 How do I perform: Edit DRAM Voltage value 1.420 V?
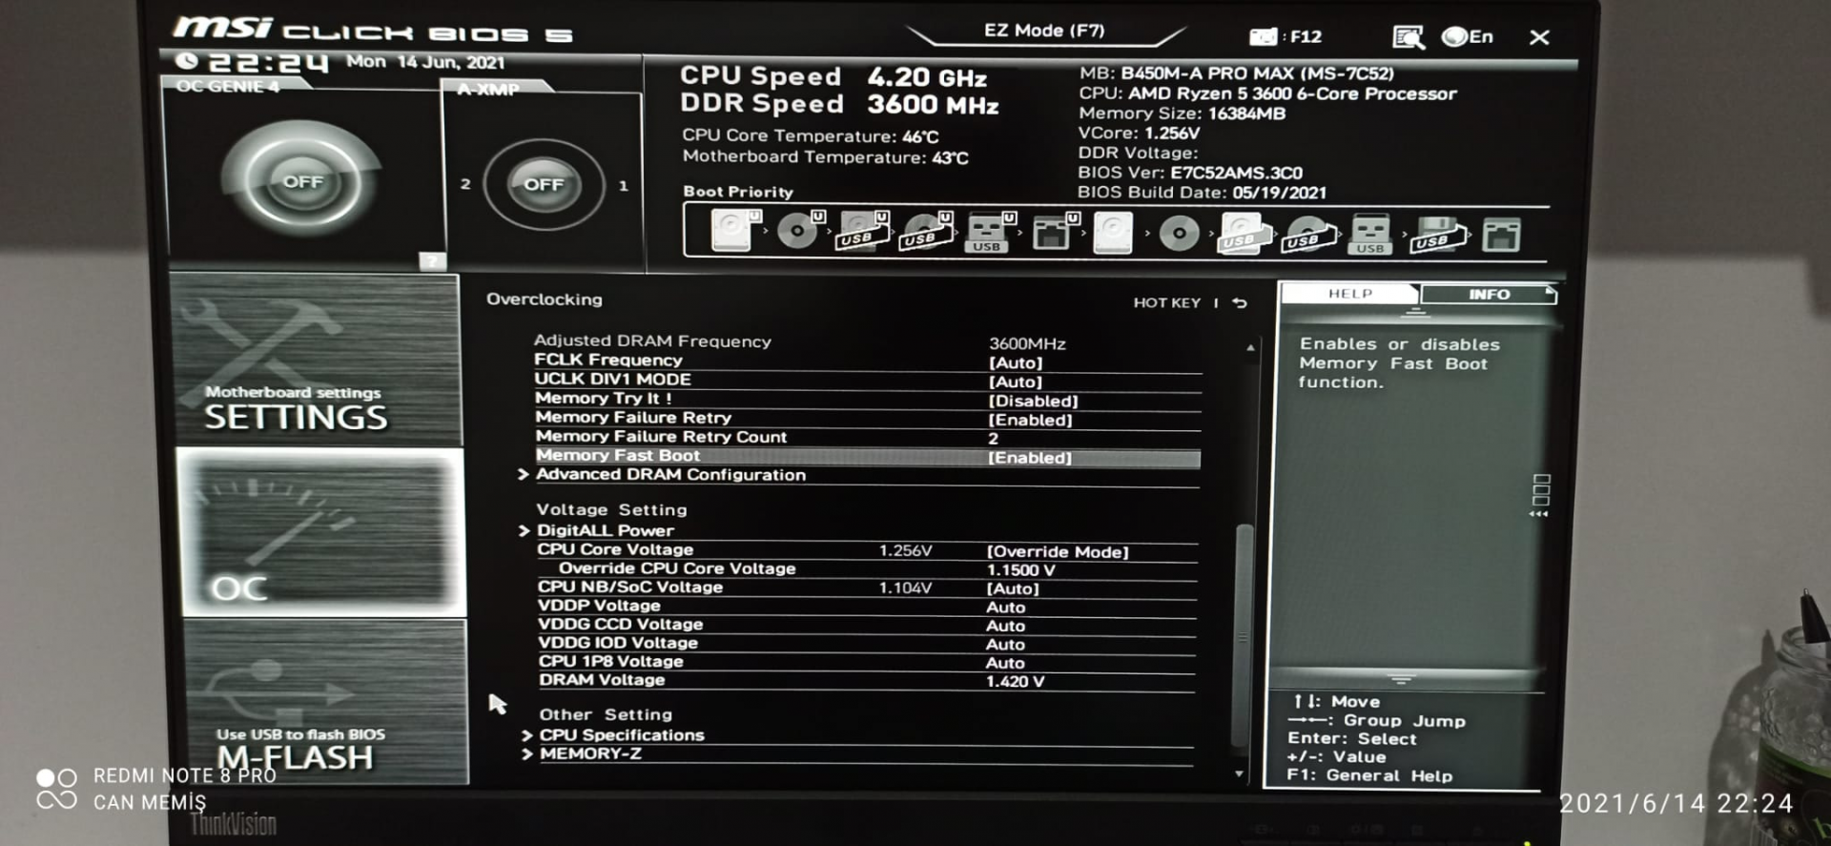(x=1015, y=681)
